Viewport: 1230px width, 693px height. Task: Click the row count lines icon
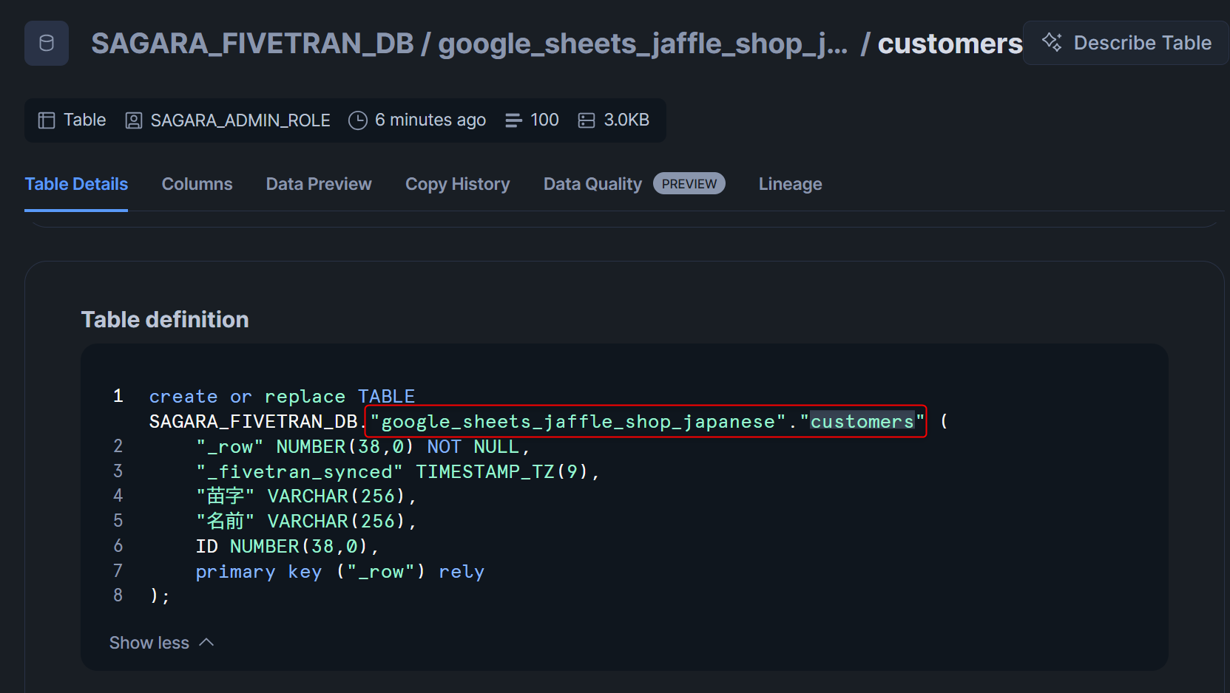pyautogui.click(x=513, y=120)
